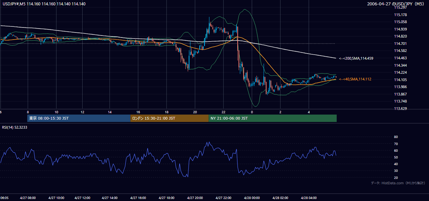Click price axis label 114.344
The width and height of the screenshot is (429, 201).
point(400,65)
